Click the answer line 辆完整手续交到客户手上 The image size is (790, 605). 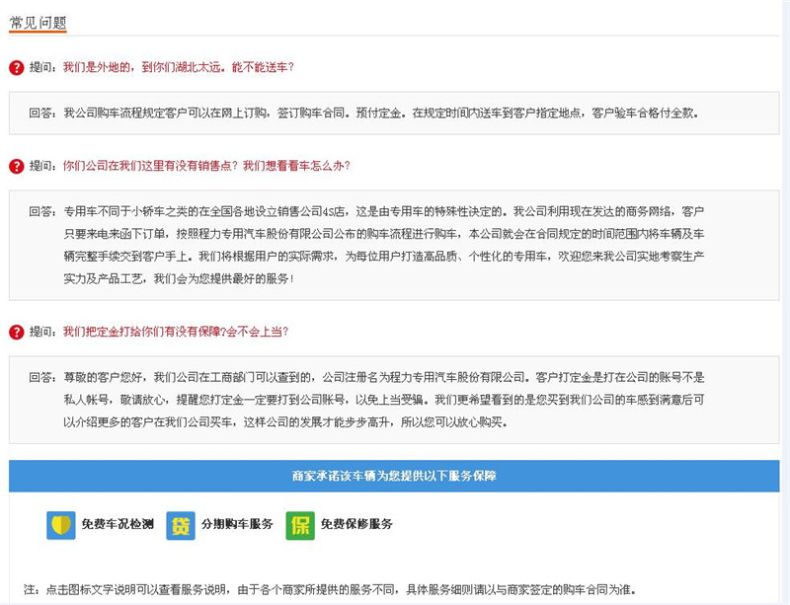383,257
